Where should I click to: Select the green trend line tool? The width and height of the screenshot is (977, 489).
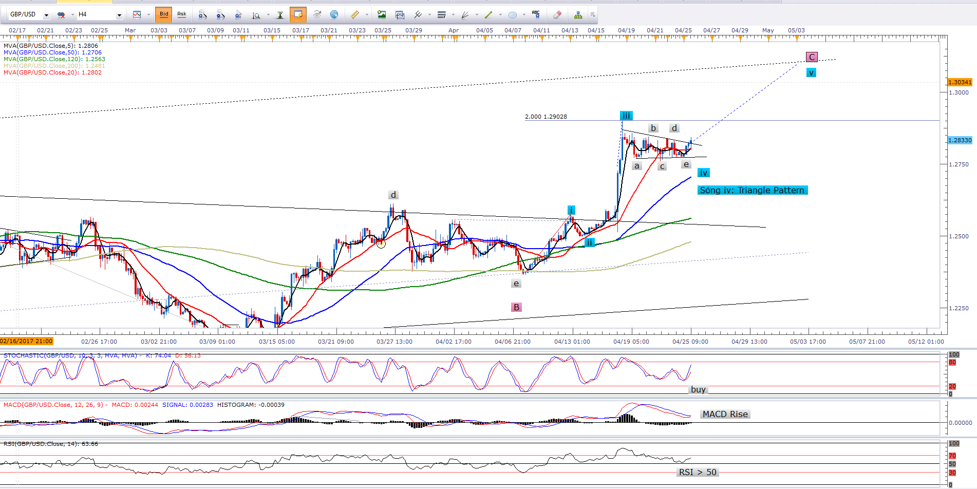click(x=488, y=15)
